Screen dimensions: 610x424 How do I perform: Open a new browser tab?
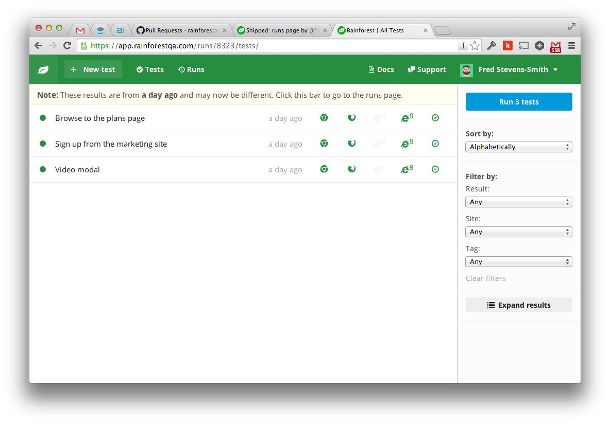443,31
